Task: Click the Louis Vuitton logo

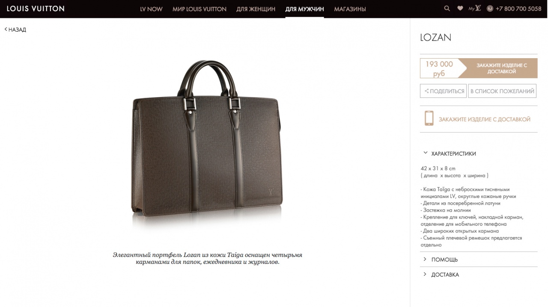Action: tap(36, 9)
